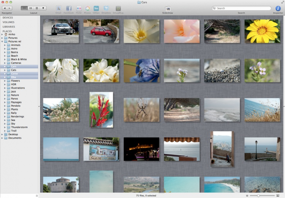Select the Flowers folder

tap(15, 81)
